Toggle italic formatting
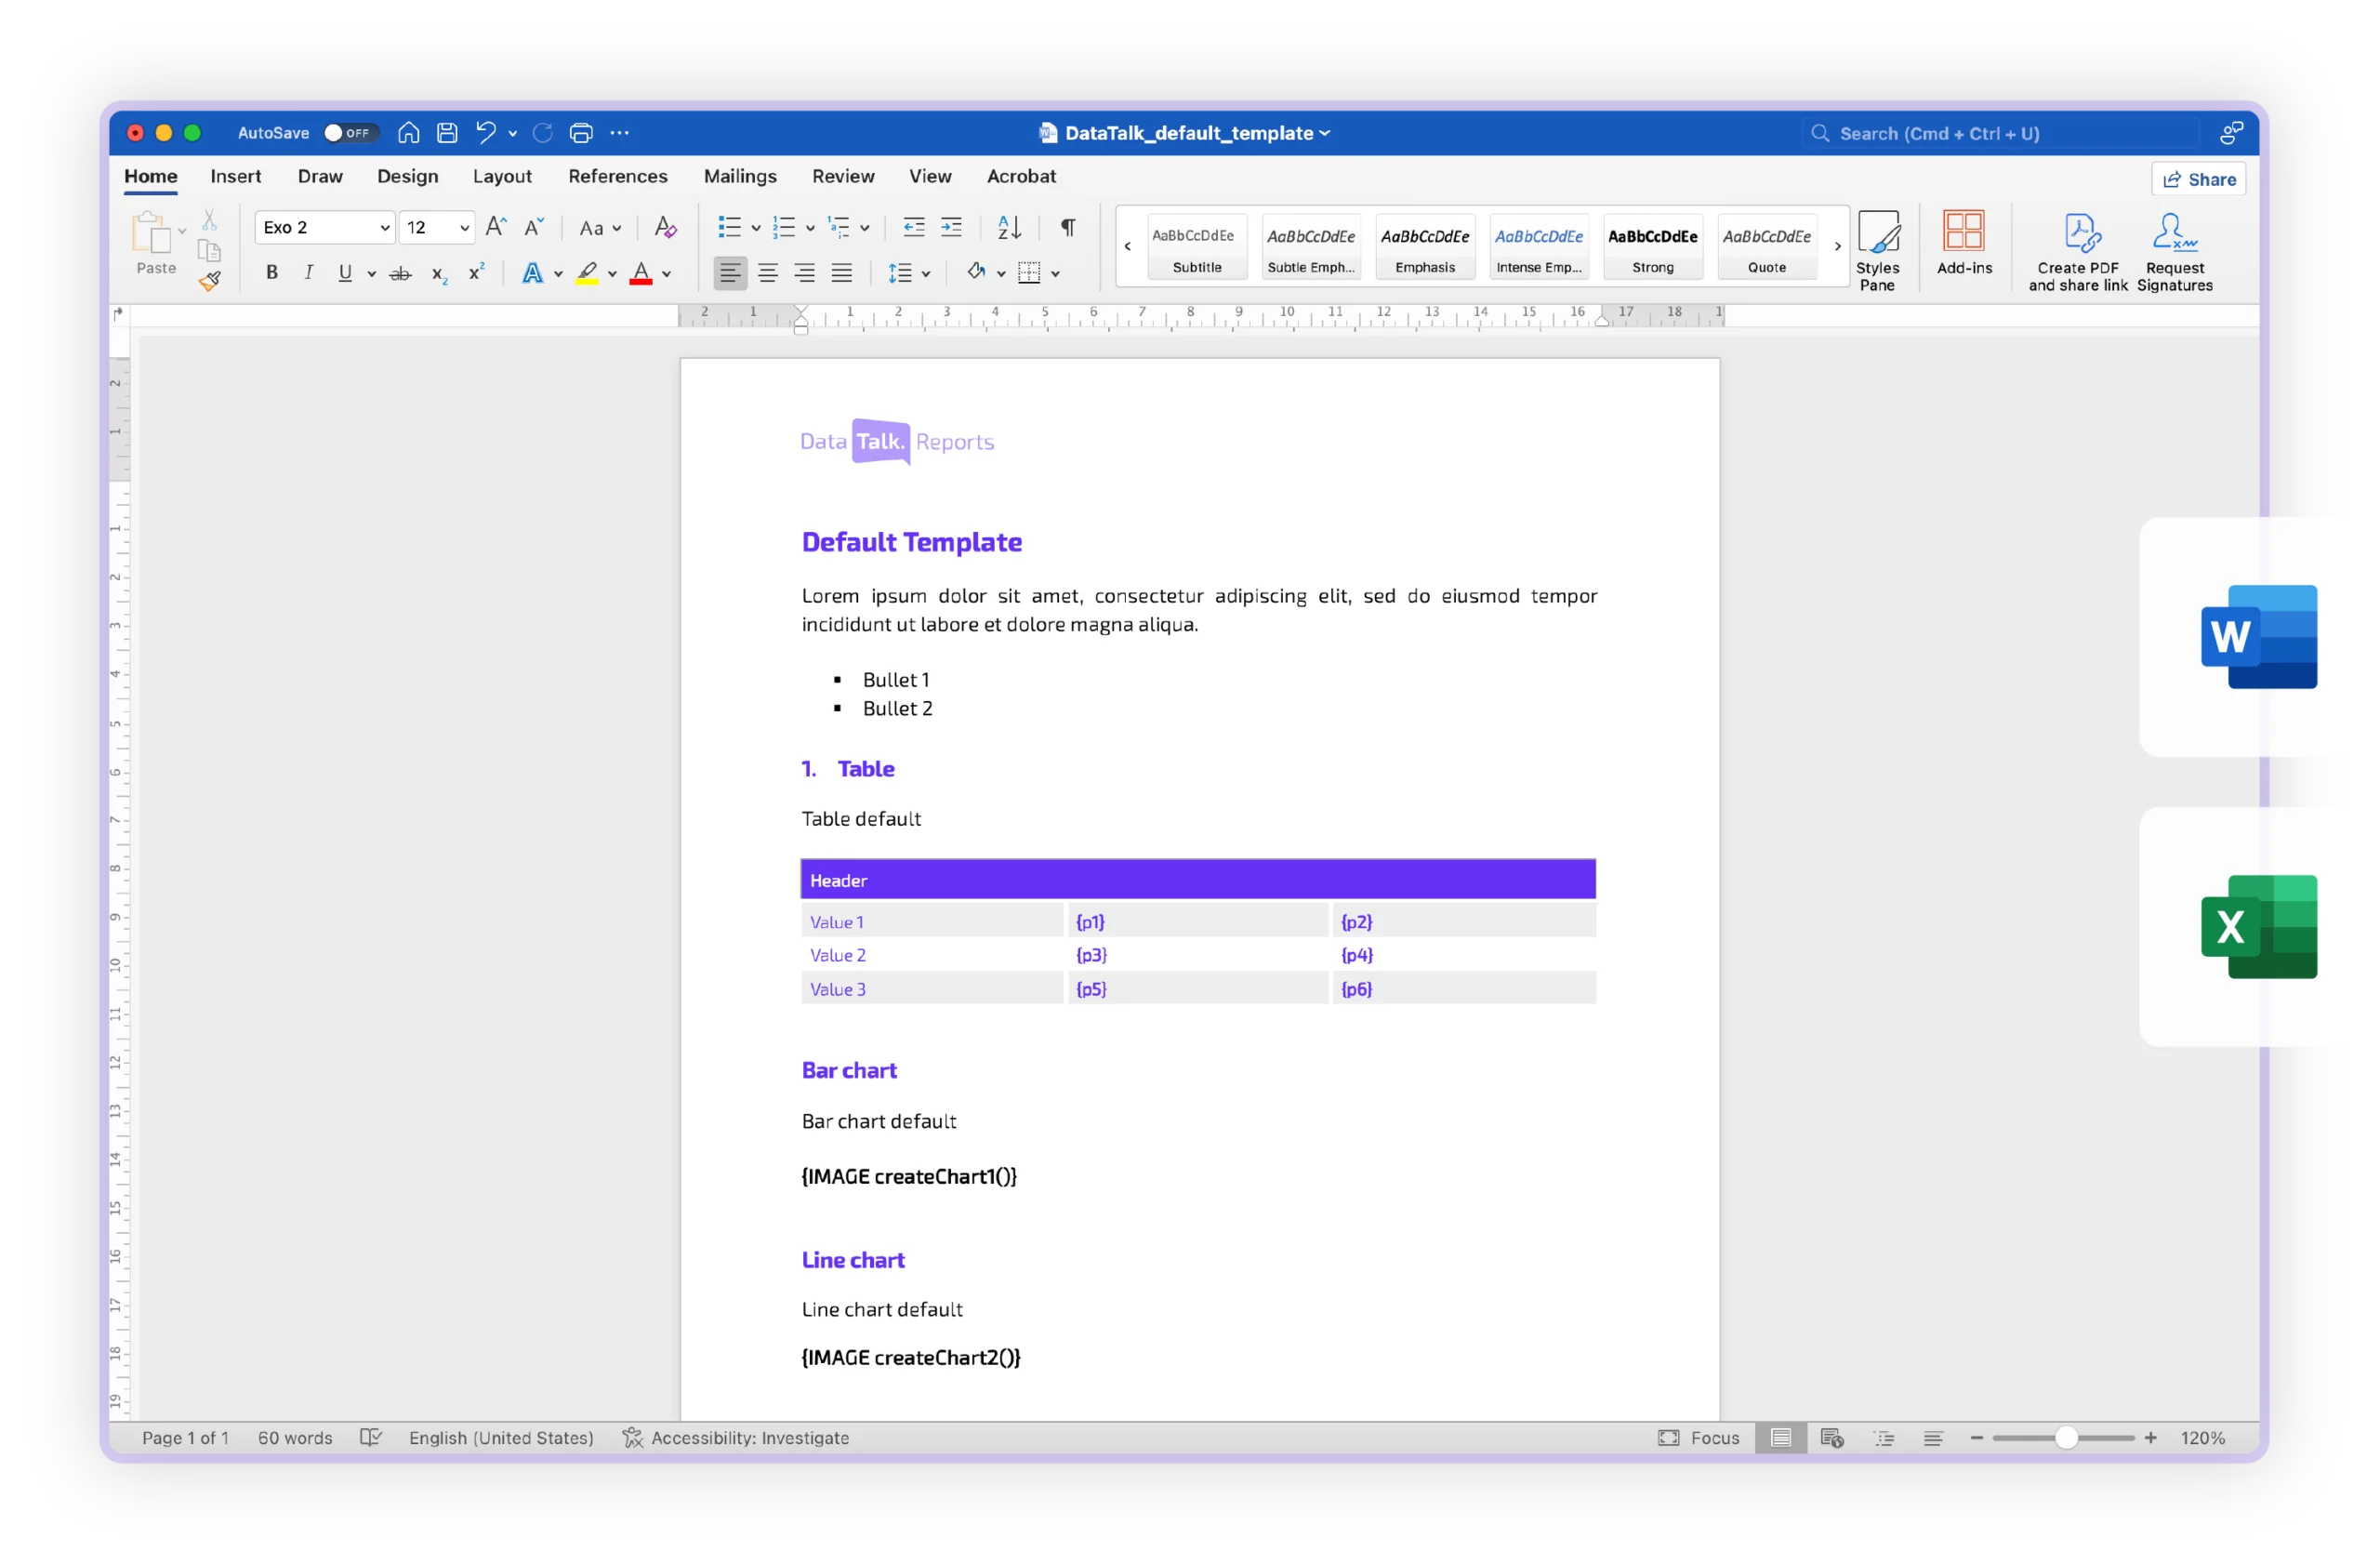This screenshot has width=2380, height=1564. point(309,273)
